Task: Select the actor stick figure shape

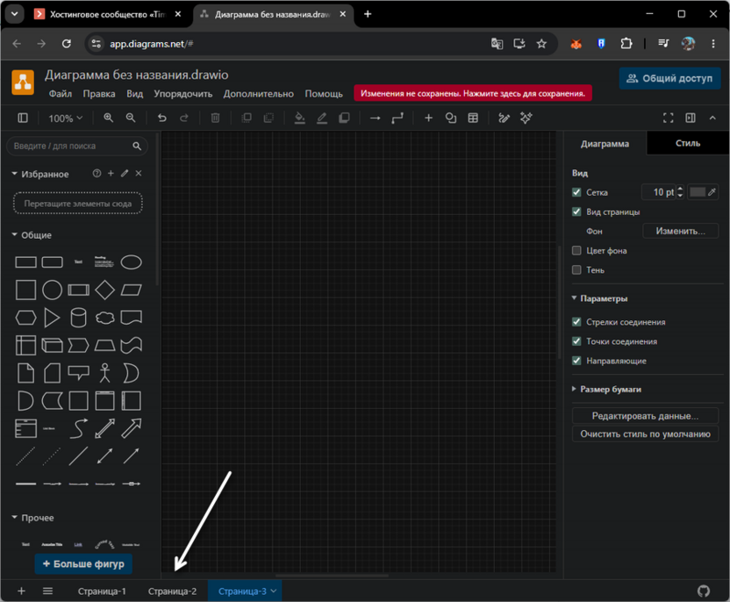Action: coord(104,373)
